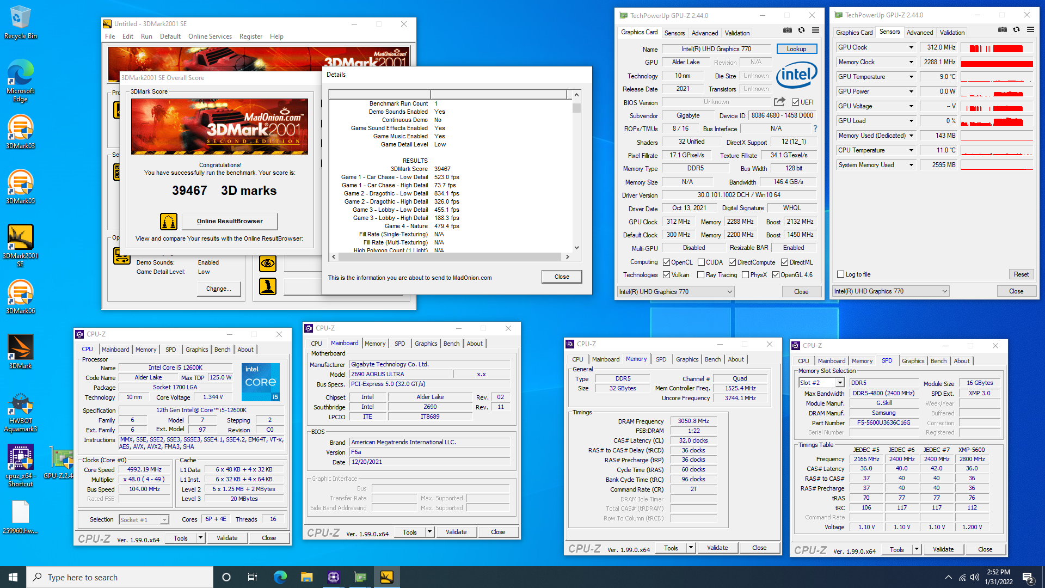Open Tools dropdown arrow in CPU-Z Mainboard window

tap(429, 532)
